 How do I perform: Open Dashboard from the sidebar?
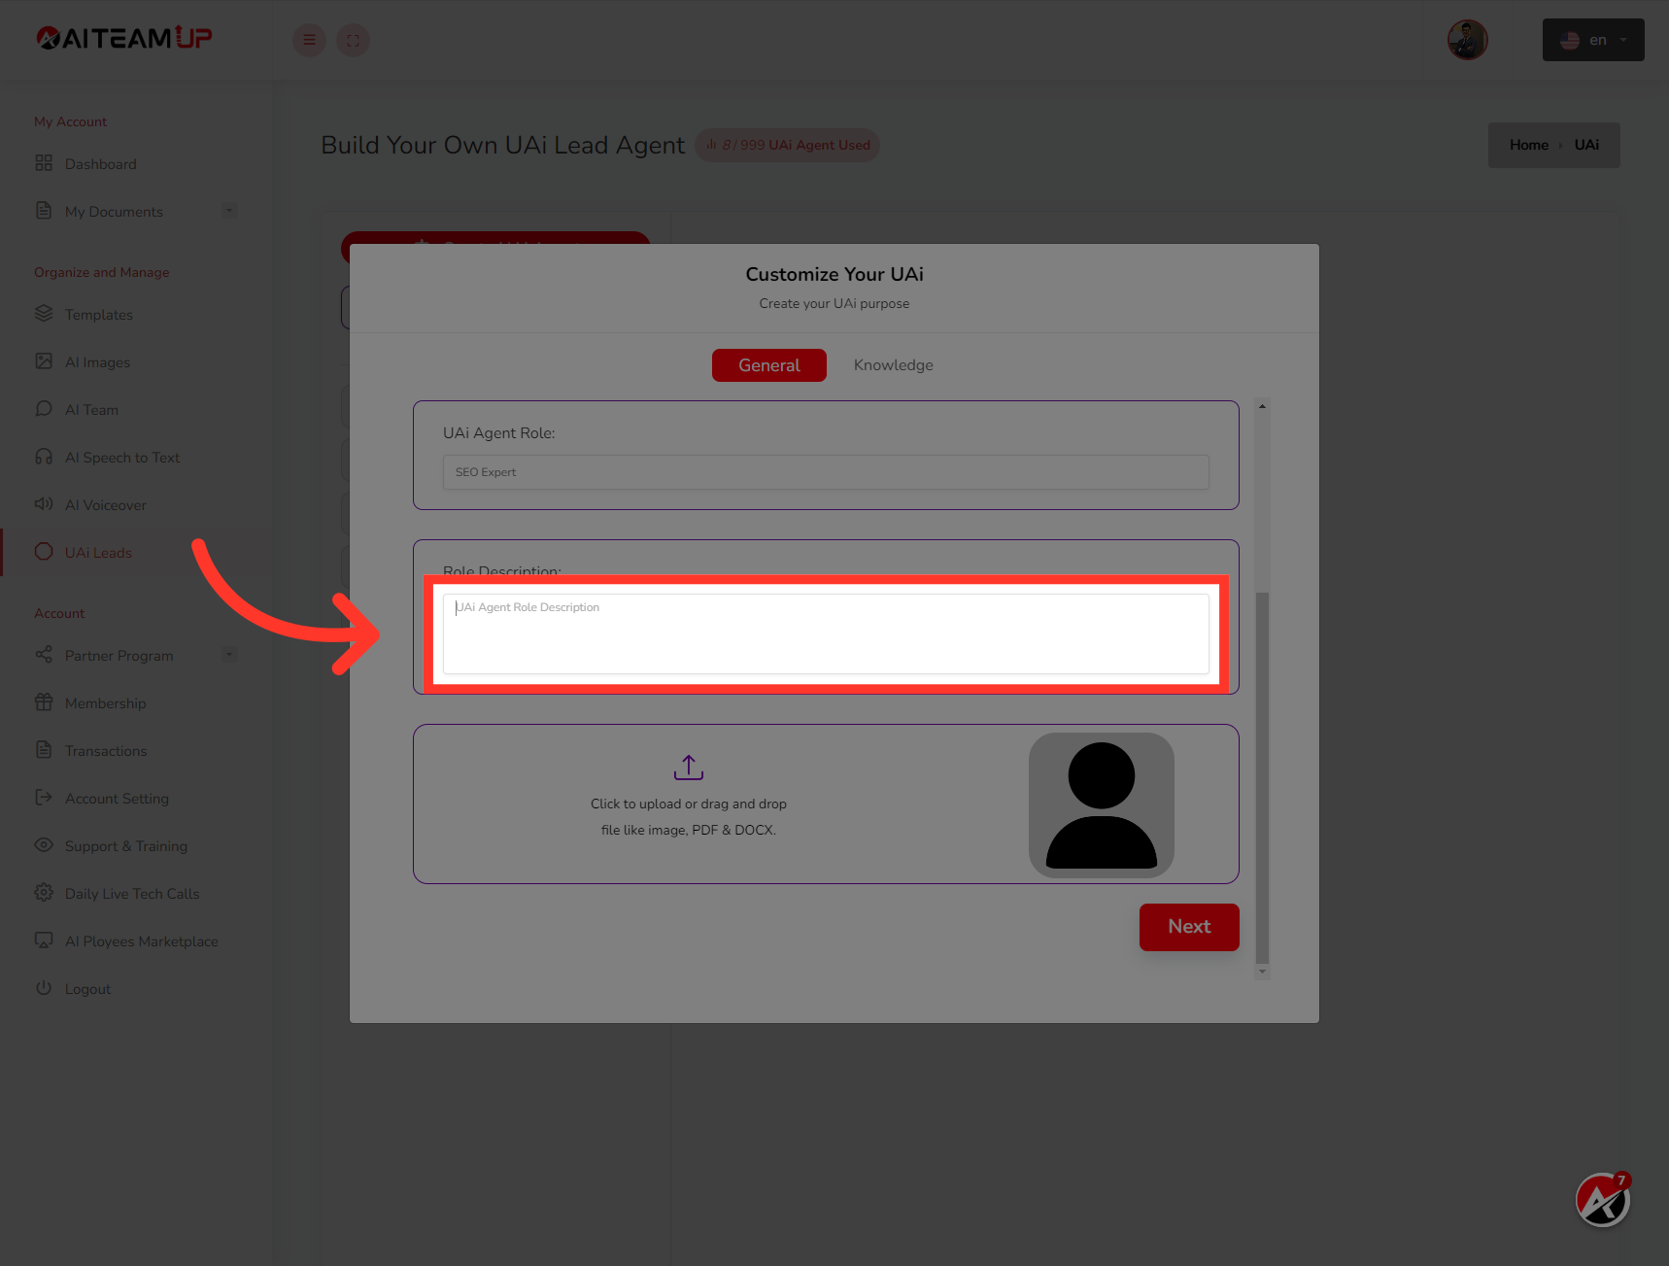click(100, 164)
